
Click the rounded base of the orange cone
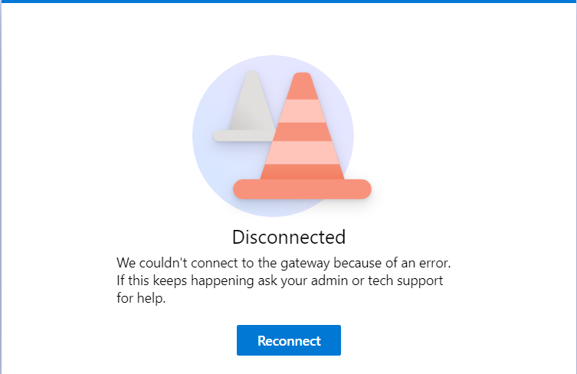point(302,189)
